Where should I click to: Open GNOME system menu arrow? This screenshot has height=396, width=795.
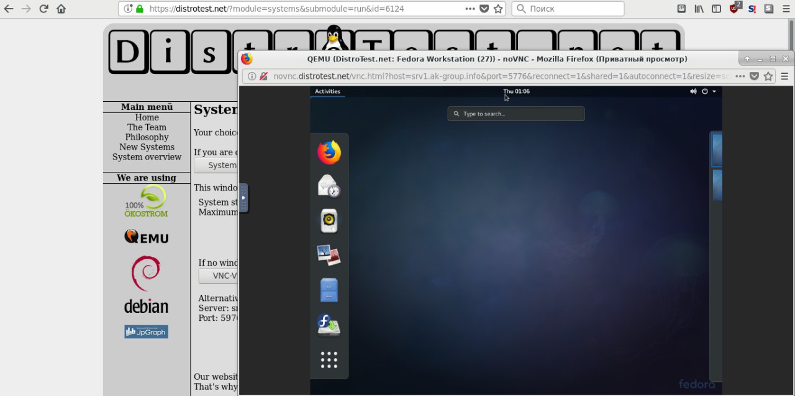click(x=714, y=91)
